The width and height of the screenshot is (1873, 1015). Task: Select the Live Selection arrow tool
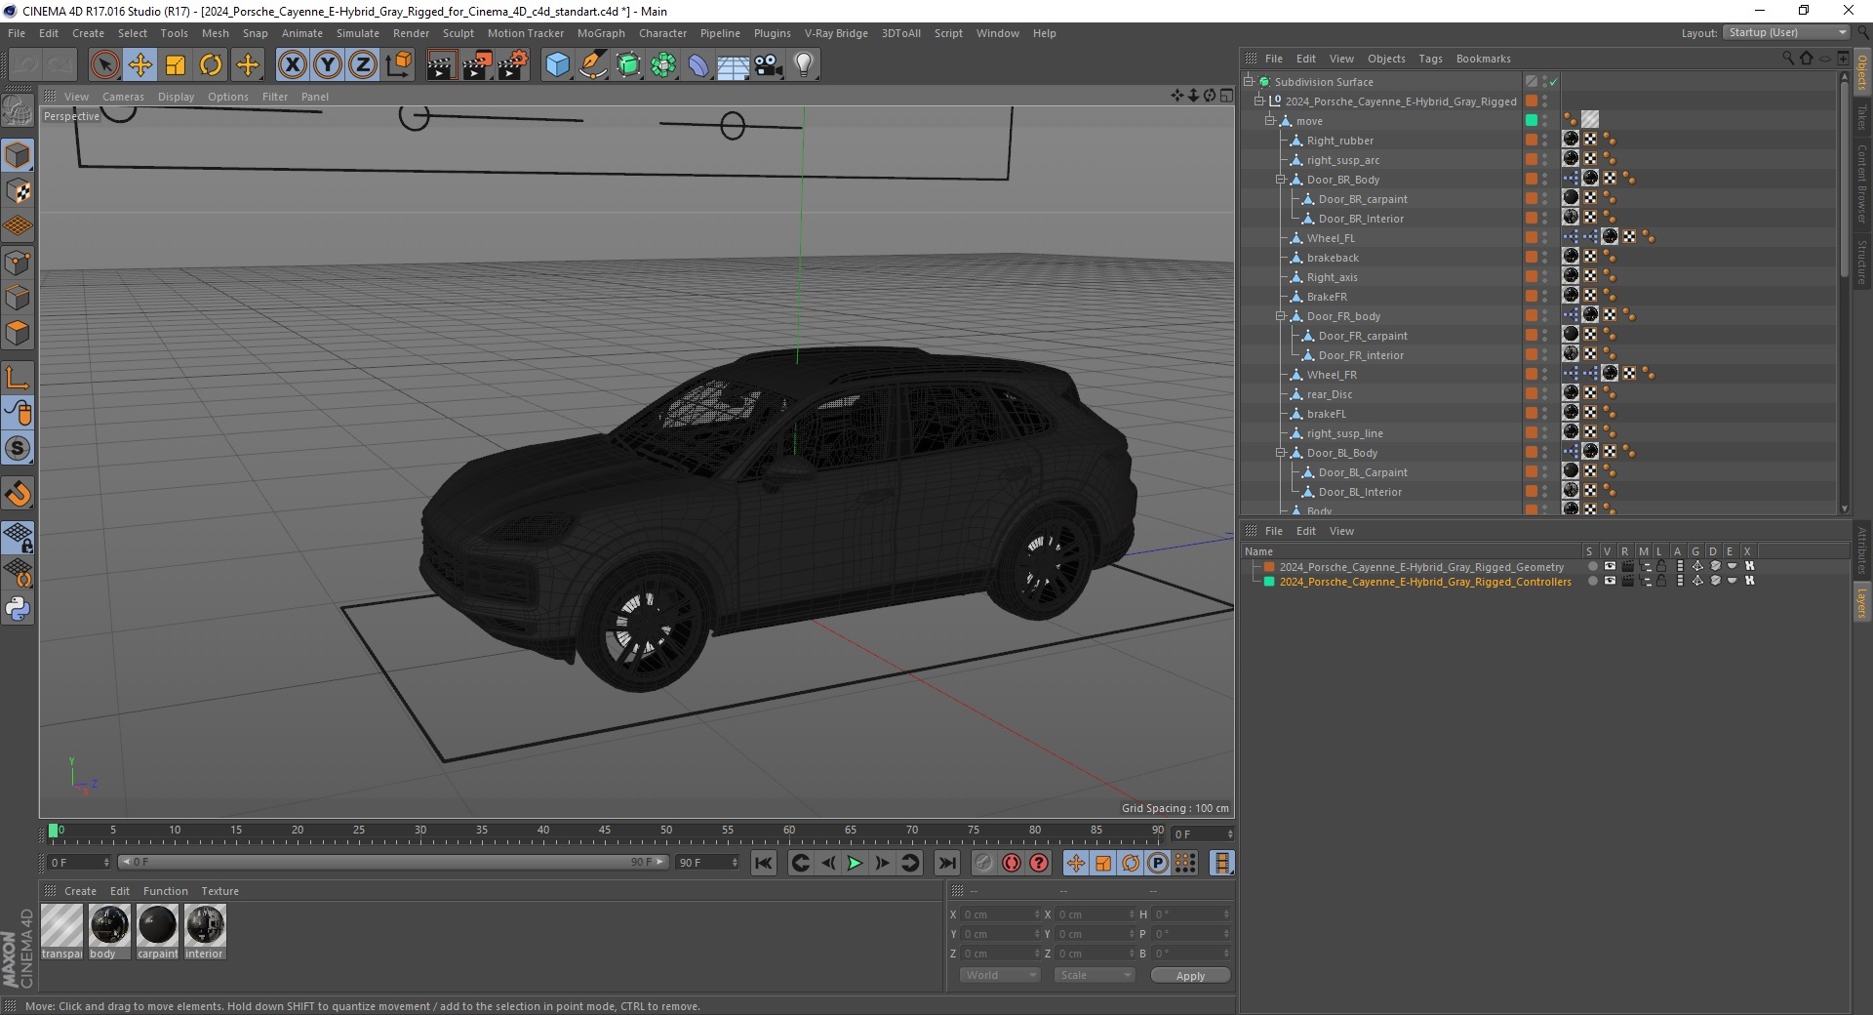104,65
